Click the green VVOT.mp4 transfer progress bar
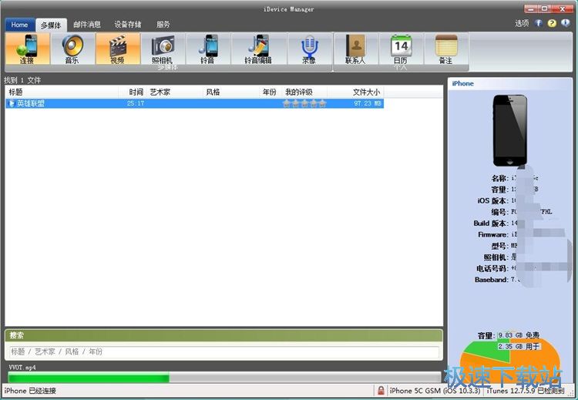The height and width of the screenshot is (400, 578). click(224, 377)
